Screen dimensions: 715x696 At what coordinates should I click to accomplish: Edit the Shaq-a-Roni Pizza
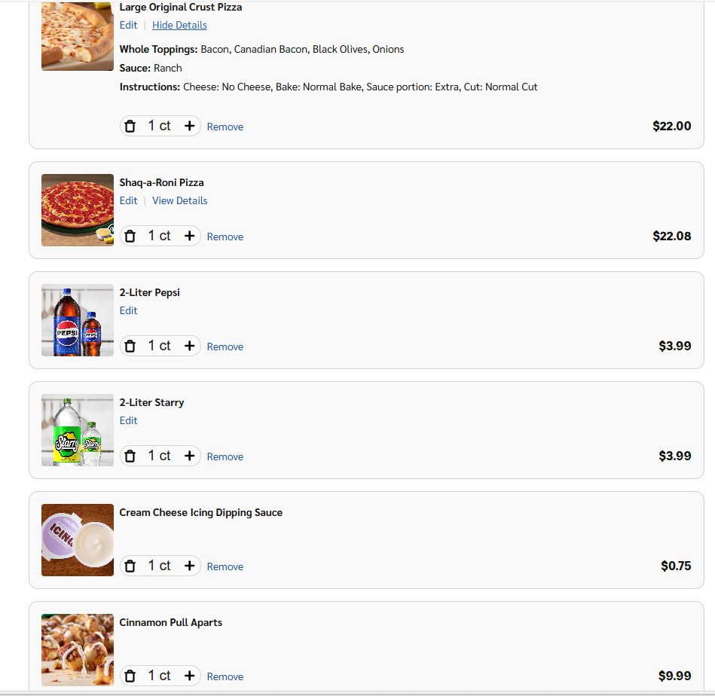(128, 200)
